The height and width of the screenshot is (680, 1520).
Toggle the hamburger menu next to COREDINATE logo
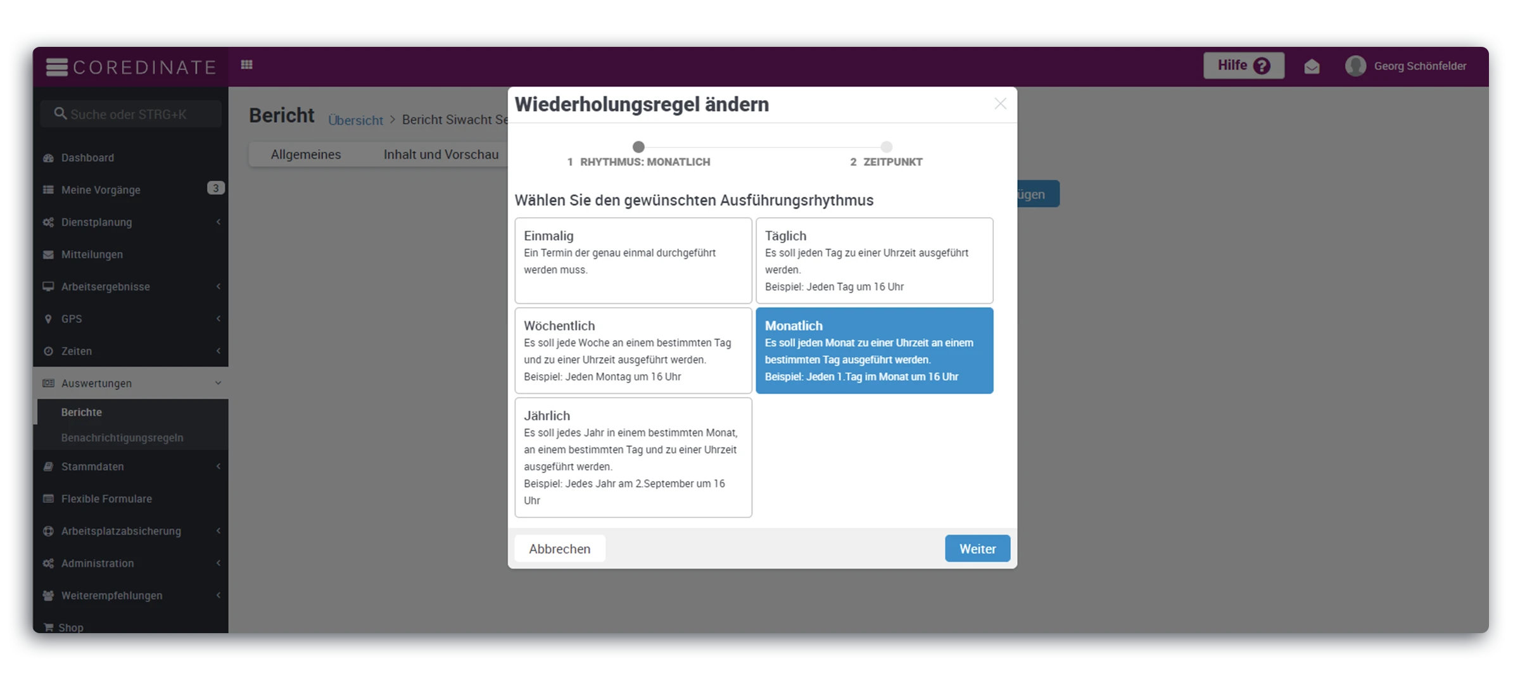57,66
